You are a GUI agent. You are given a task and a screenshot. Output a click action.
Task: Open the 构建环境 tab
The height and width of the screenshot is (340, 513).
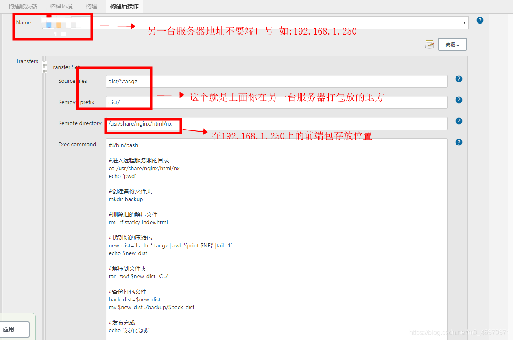61,6
